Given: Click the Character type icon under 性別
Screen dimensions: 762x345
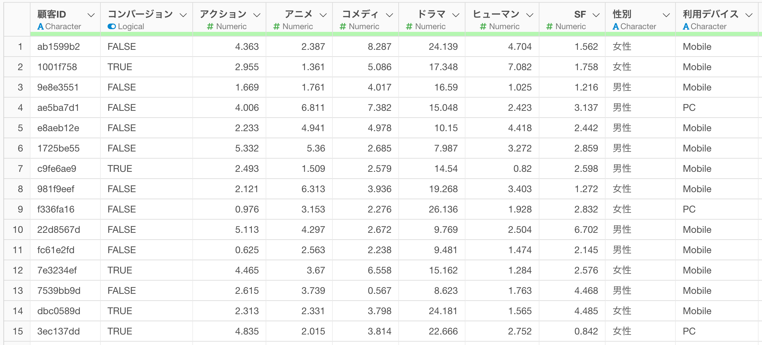Looking at the screenshot, I should tap(616, 26).
